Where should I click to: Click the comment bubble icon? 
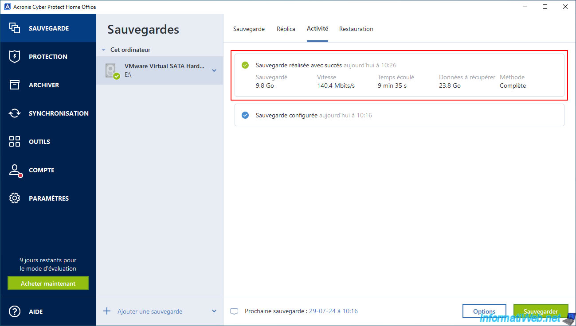pyautogui.click(x=234, y=311)
